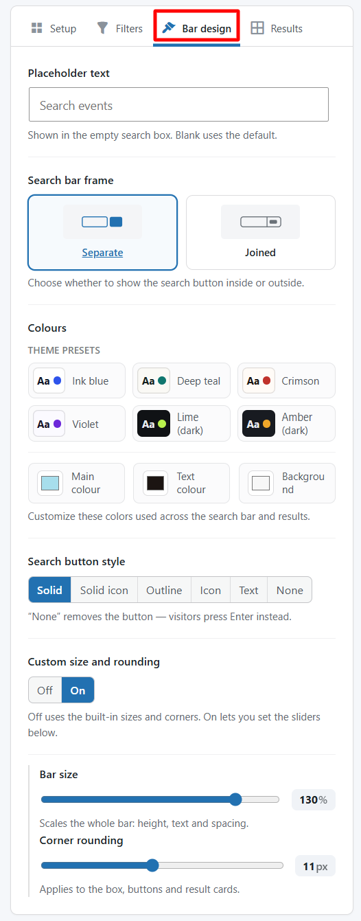Click the Joined frame preview icon

pyautogui.click(x=261, y=222)
